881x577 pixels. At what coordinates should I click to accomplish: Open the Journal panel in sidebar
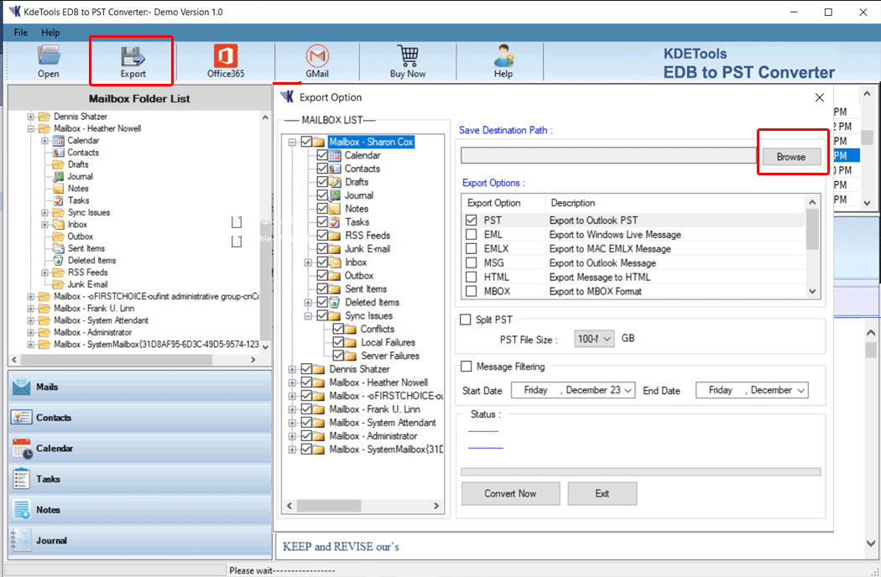(50, 541)
